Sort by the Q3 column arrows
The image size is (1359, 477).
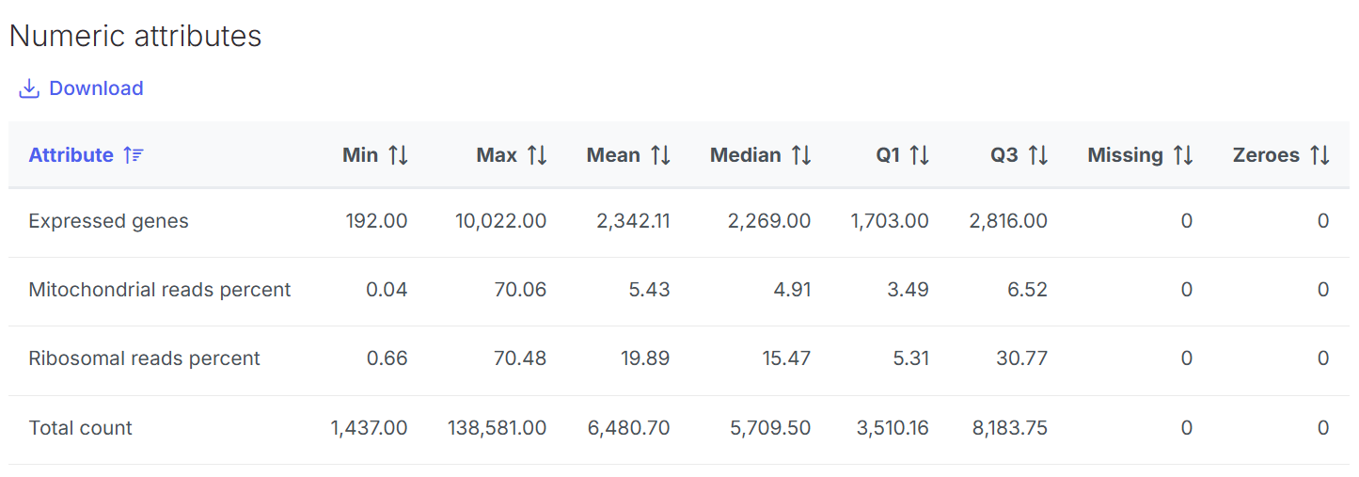click(x=1038, y=155)
